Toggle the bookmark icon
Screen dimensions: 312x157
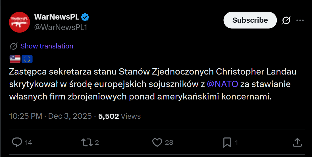click(227, 142)
